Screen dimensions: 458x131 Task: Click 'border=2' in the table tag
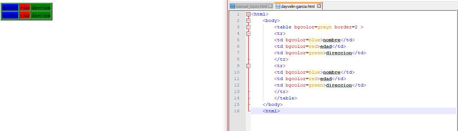pos(346,27)
